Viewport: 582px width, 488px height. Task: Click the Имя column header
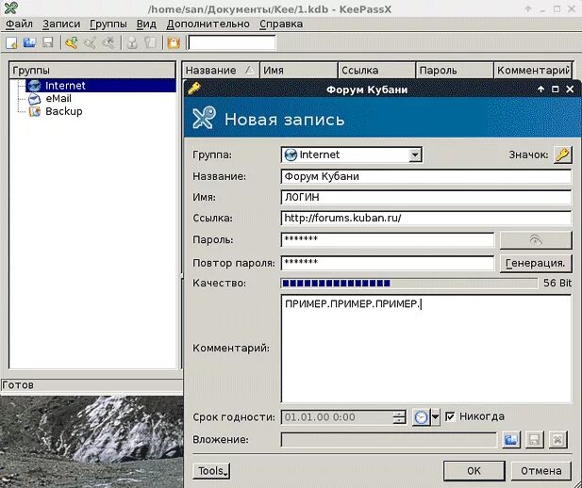299,71
